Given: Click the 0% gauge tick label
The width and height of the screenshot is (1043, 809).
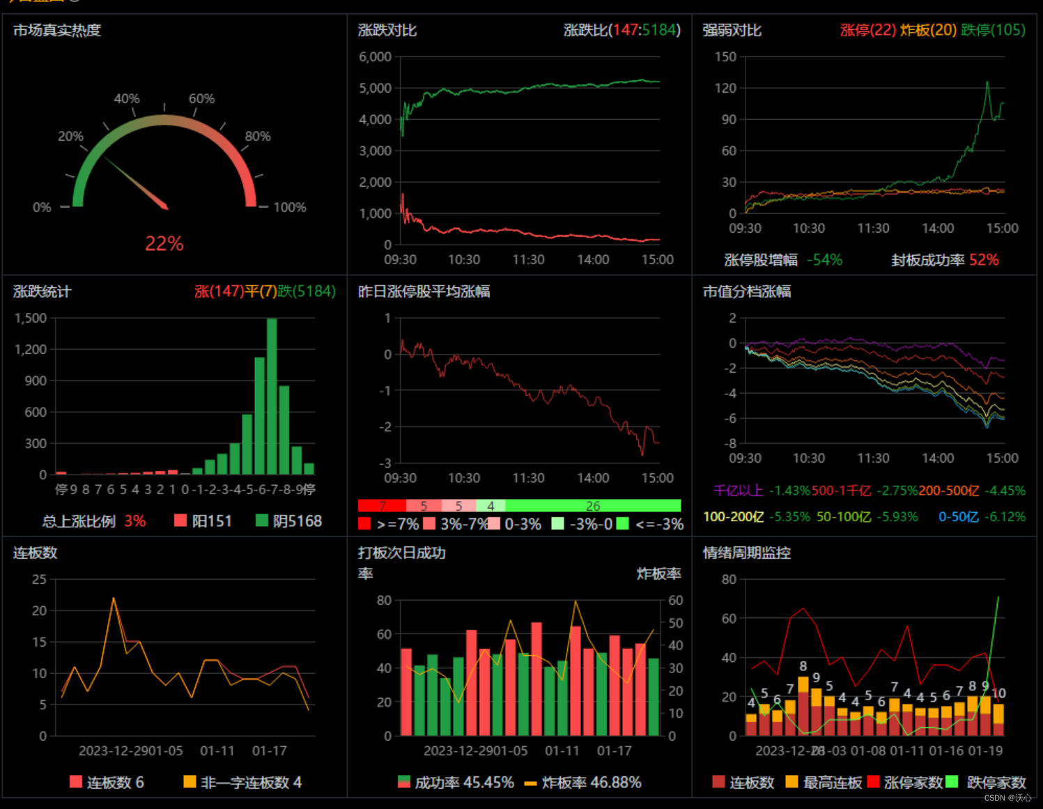Looking at the screenshot, I should click(x=42, y=208).
